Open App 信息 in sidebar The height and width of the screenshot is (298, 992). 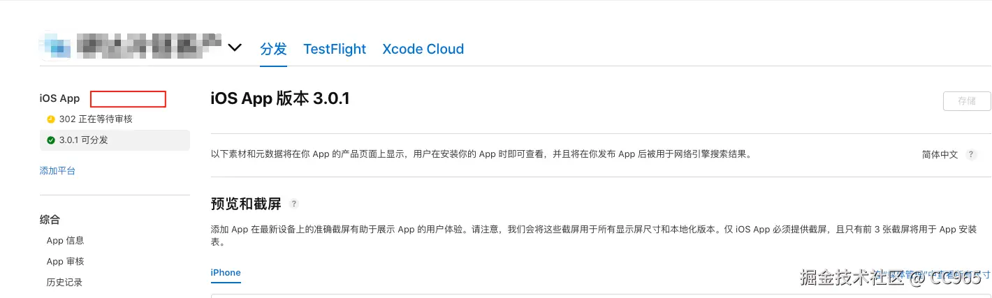(65, 241)
